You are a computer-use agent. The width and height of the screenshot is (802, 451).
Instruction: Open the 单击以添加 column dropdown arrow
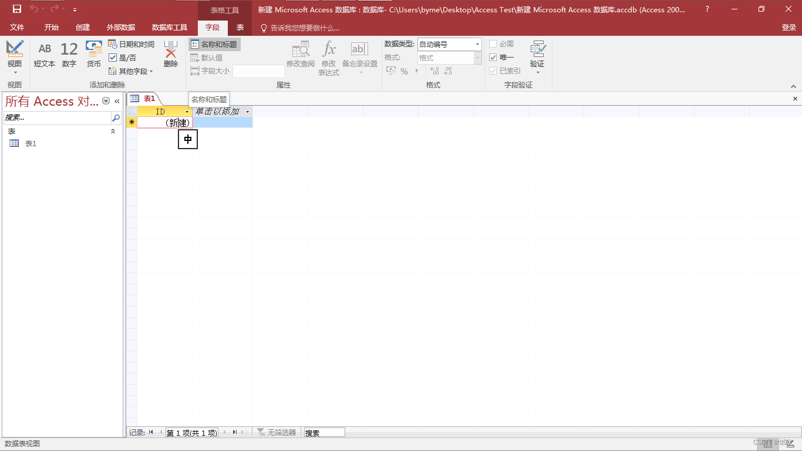247,112
